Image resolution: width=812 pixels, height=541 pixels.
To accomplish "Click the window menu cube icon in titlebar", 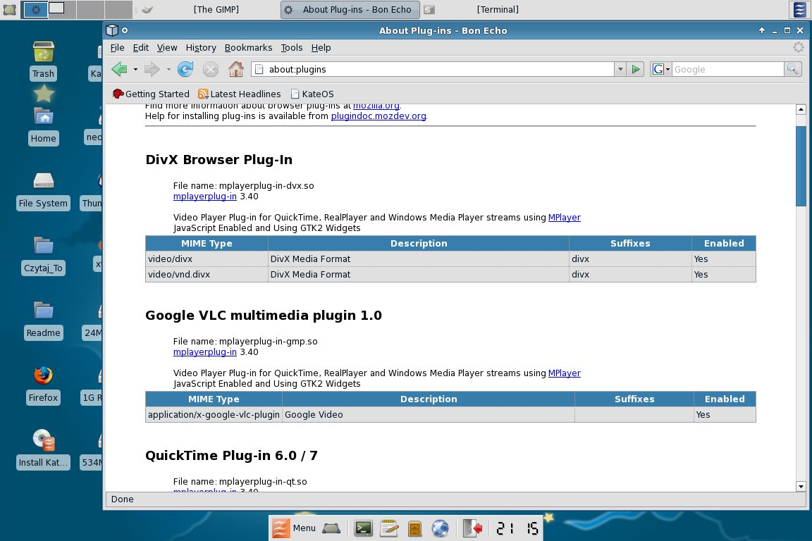I will pyautogui.click(x=112, y=30).
